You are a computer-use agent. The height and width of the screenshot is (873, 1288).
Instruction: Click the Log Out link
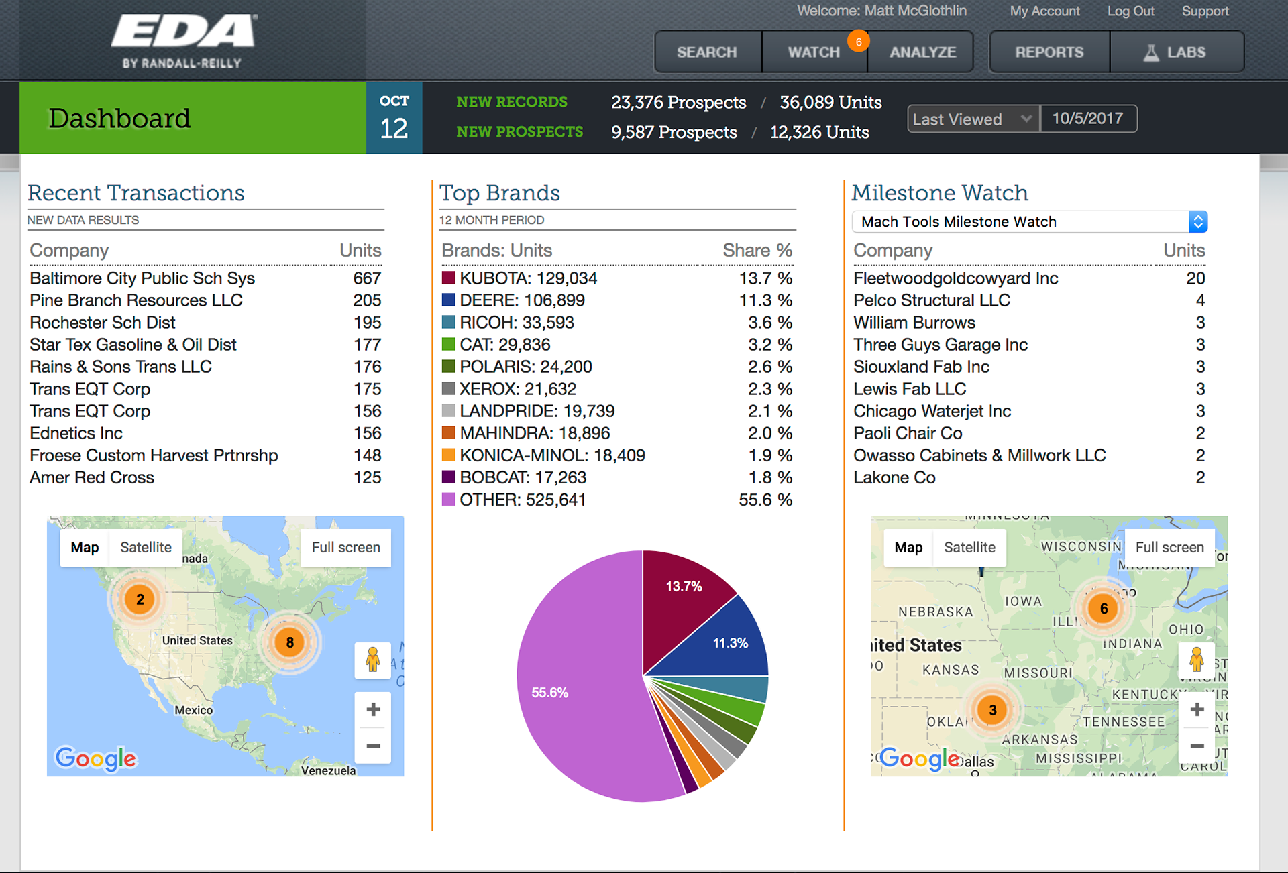1130,11
